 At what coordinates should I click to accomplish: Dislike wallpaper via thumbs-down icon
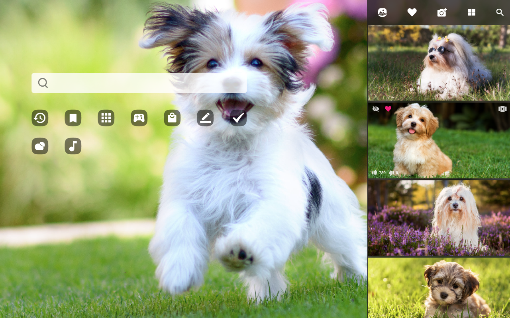[x=391, y=173]
